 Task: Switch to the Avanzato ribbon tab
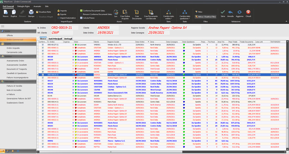click(37, 6)
